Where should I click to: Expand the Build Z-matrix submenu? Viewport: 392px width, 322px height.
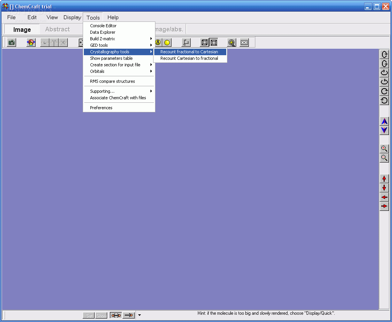(119, 39)
